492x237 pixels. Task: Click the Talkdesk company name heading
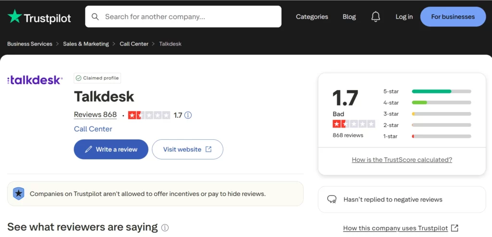104,97
